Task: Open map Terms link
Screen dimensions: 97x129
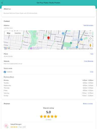Action: tap(91, 49)
